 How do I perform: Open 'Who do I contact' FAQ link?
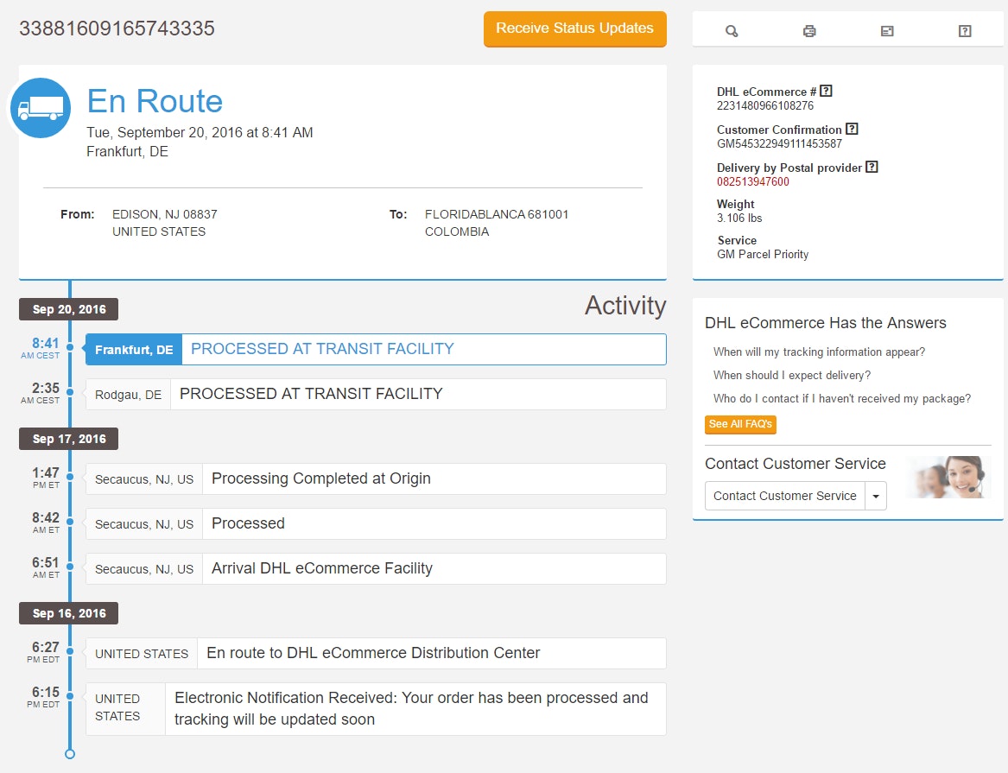[x=841, y=399]
